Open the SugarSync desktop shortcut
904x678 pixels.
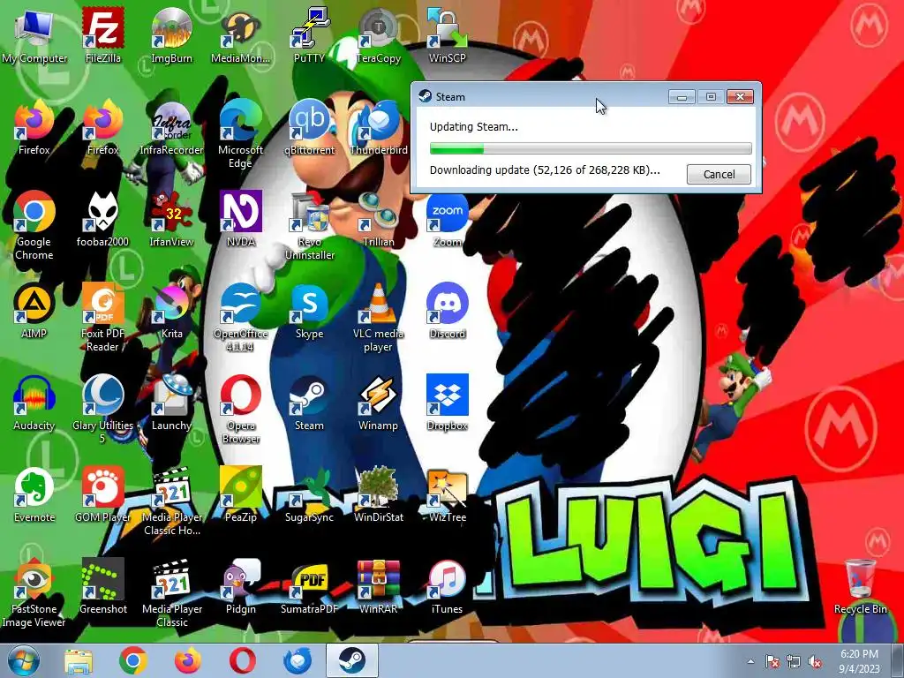tap(309, 494)
